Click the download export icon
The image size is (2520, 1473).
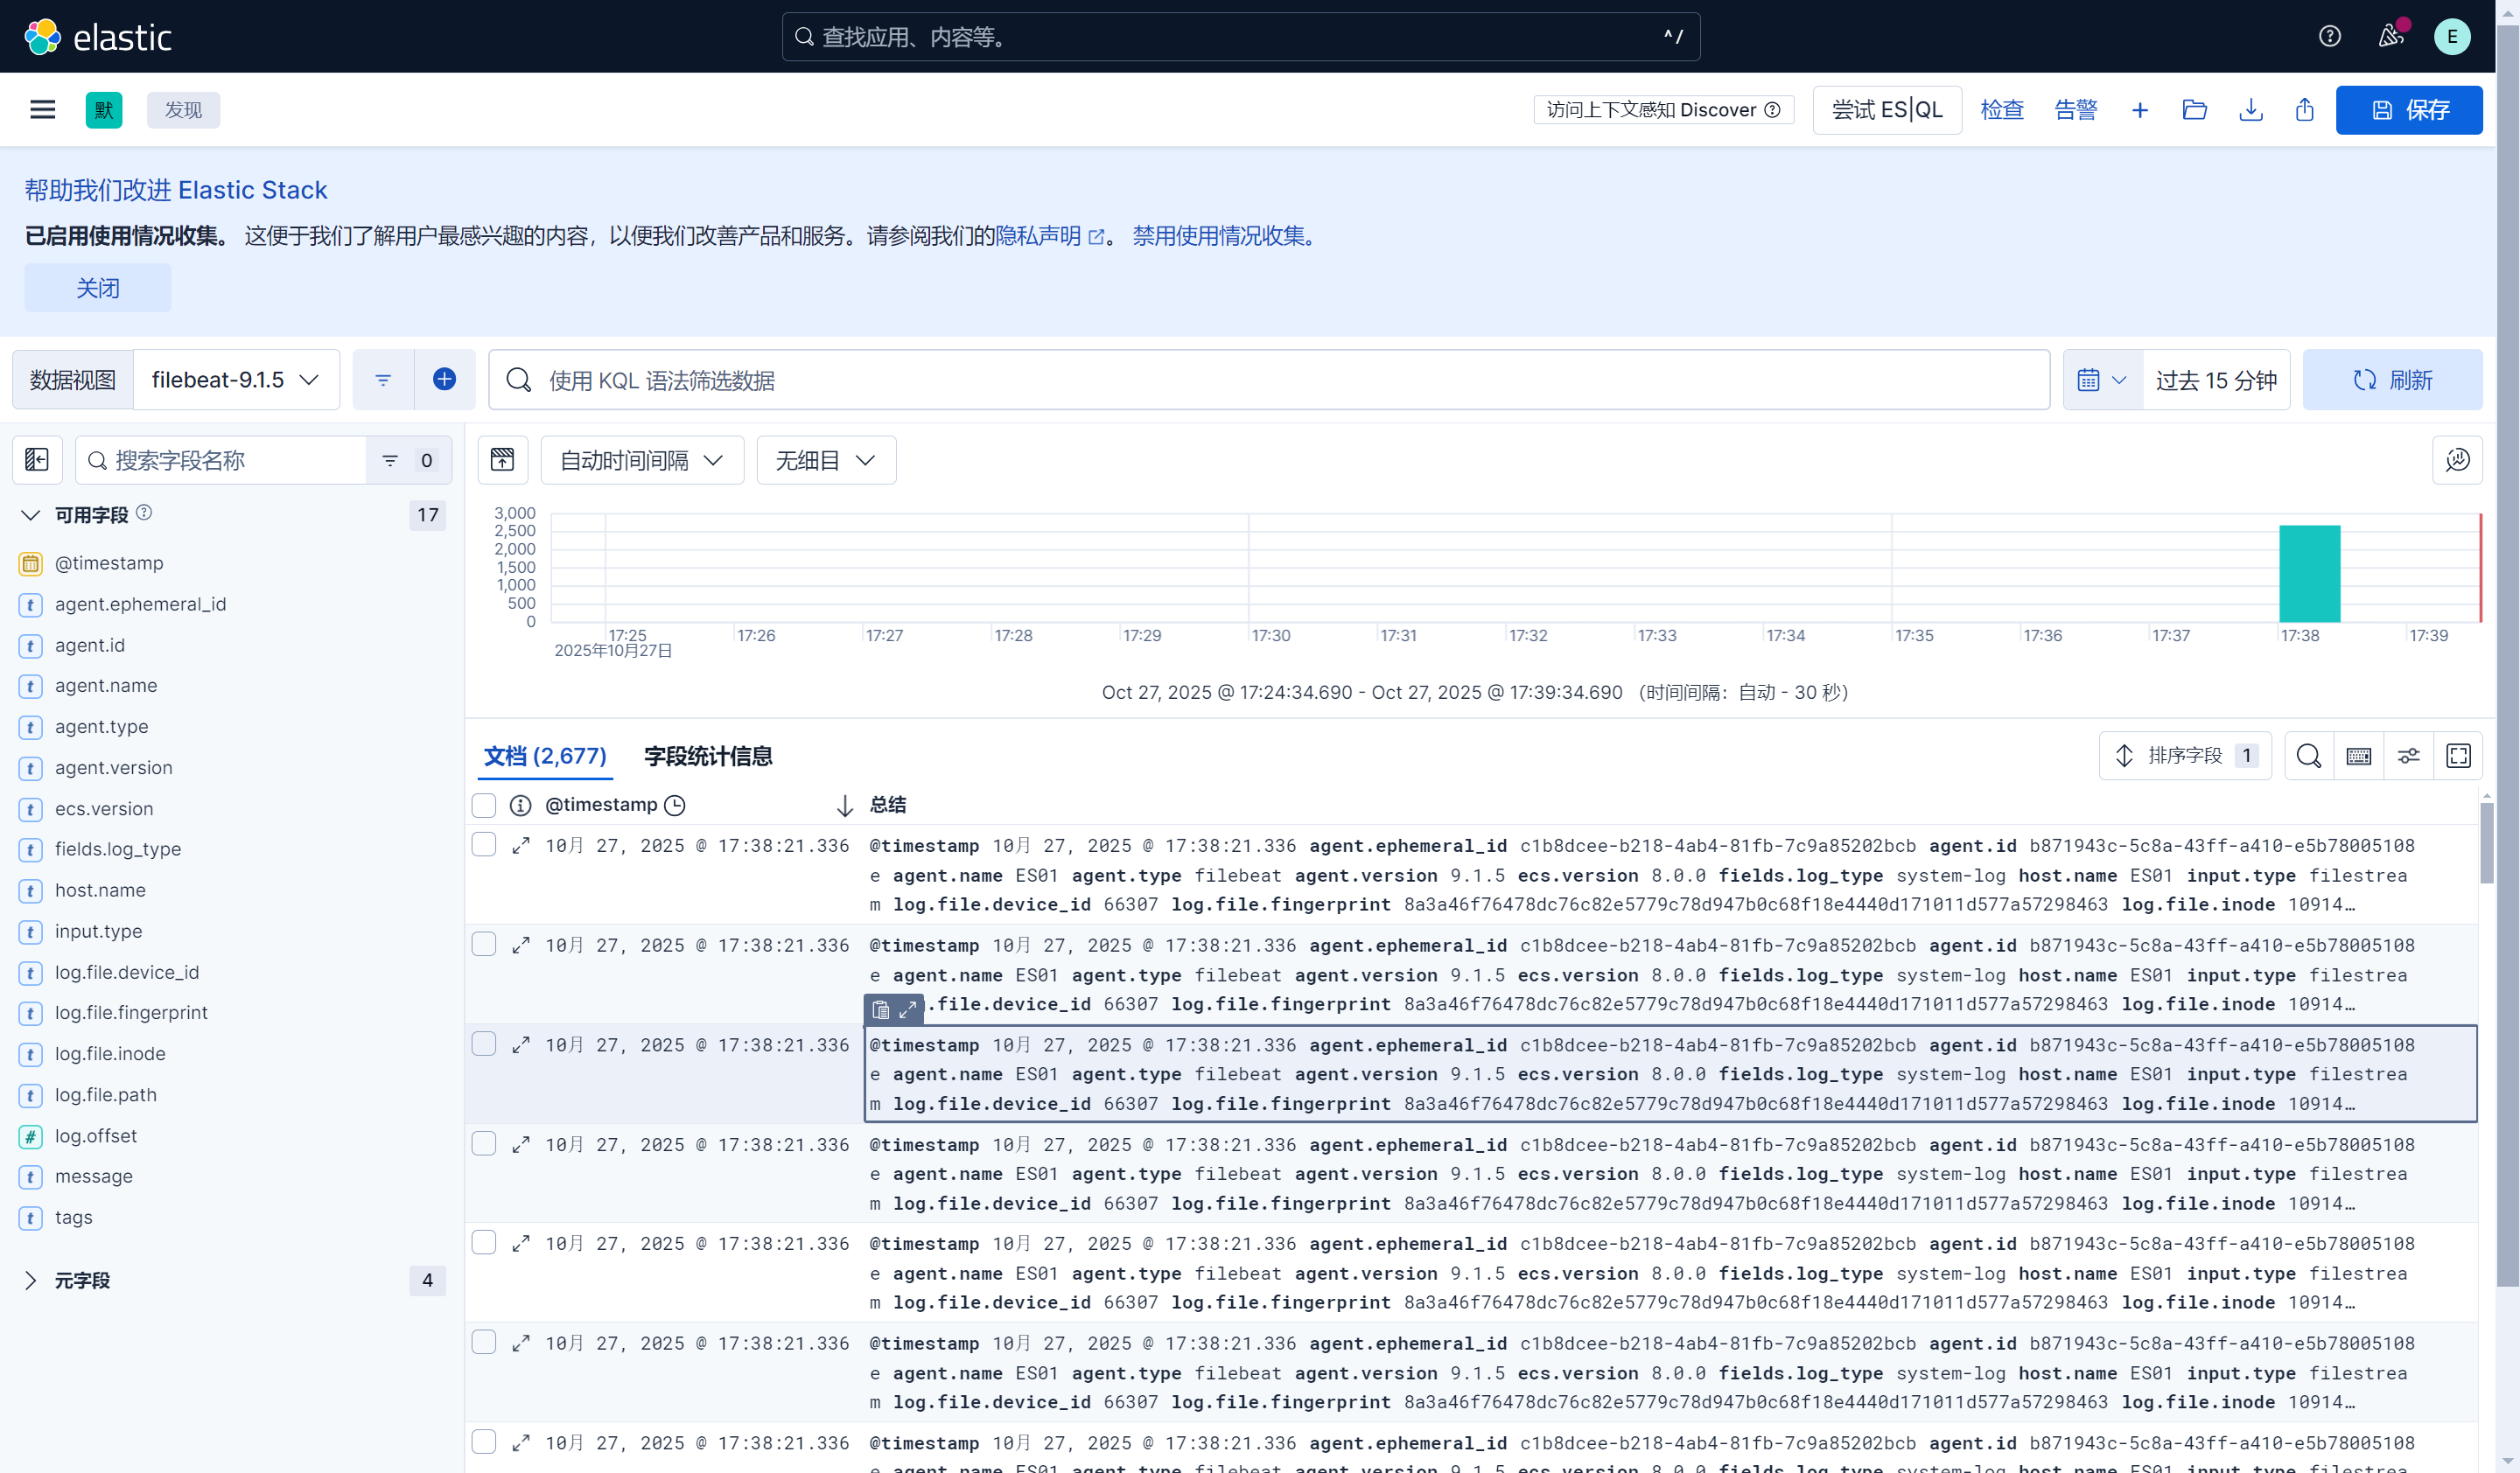(2250, 110)
